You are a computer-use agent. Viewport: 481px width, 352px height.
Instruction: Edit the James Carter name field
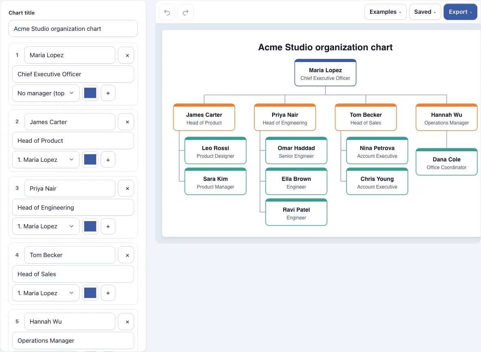point(69,122)
